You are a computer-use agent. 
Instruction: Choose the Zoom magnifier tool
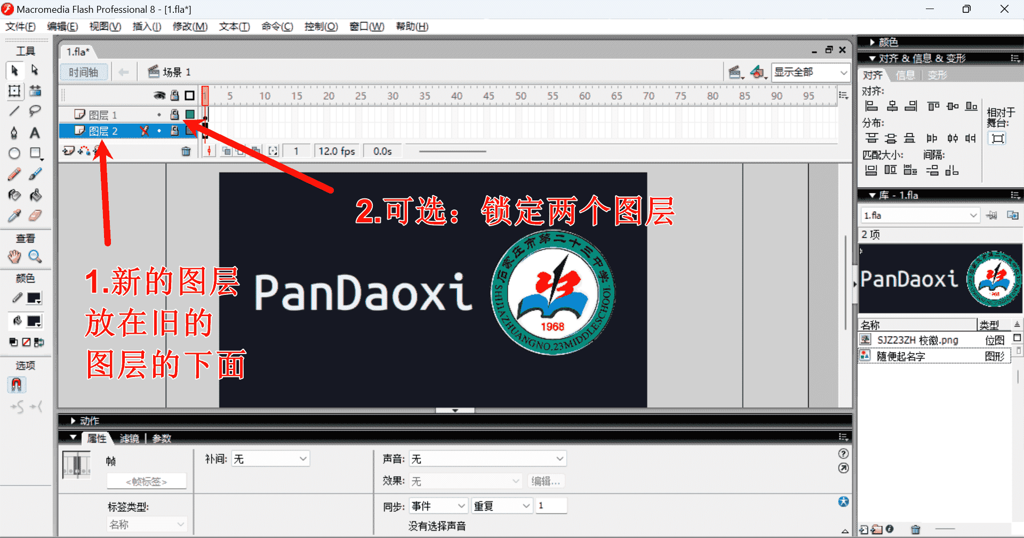click(x=35, y=256)
